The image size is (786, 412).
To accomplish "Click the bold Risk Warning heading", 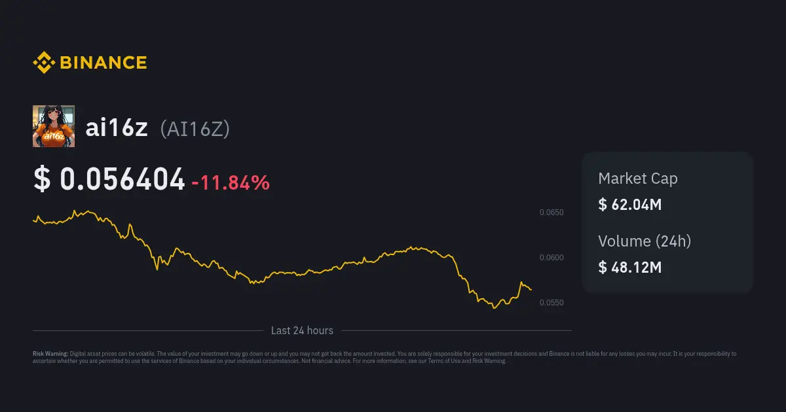I will 50,354.
